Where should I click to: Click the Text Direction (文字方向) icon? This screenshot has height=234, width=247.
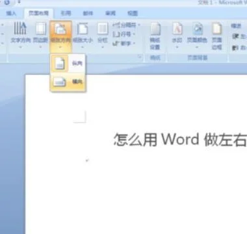20,29
